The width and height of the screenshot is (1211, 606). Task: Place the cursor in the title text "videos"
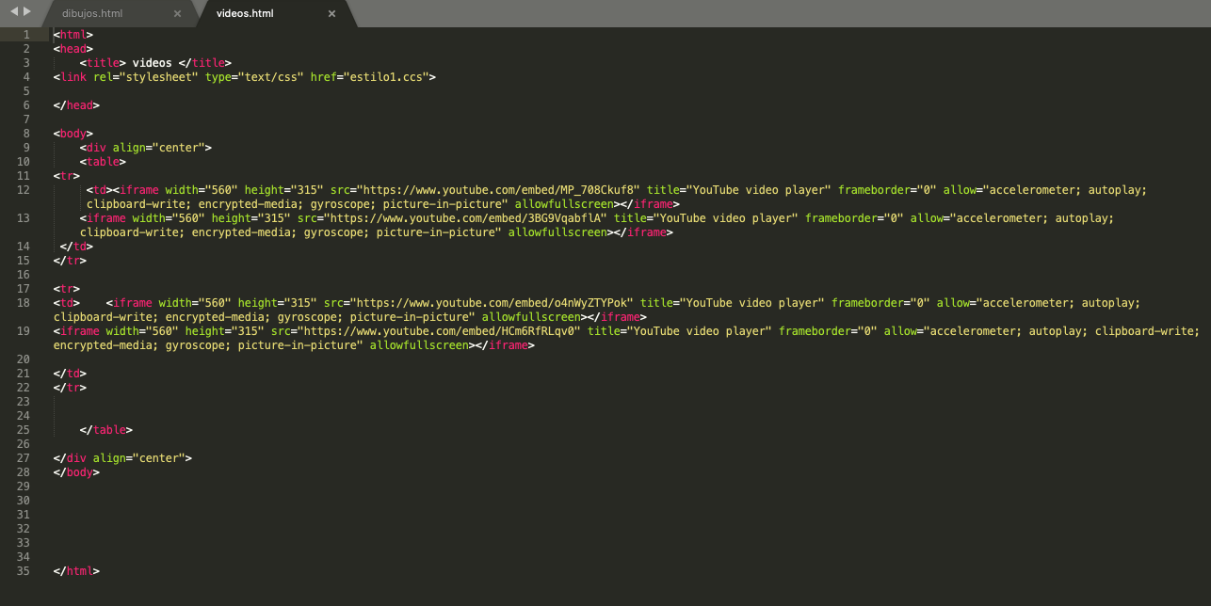click(x=152, y=63)
